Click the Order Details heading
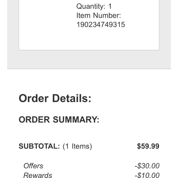The width and height of the screenshot is (178, 178). [55, 98]
